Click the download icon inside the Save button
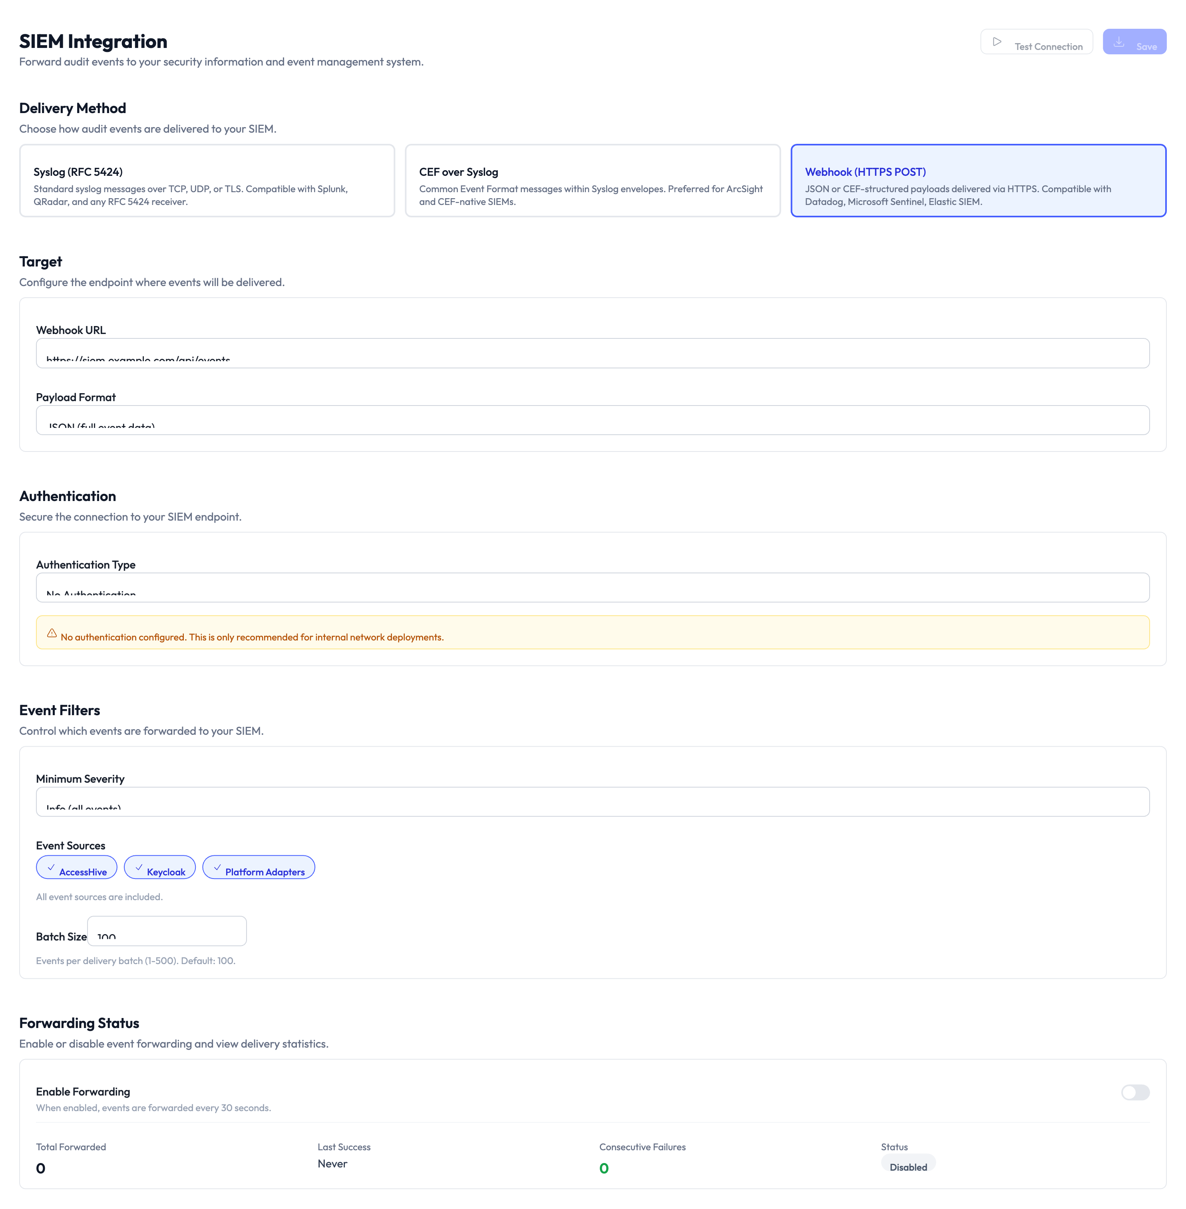 (1119, 42)
